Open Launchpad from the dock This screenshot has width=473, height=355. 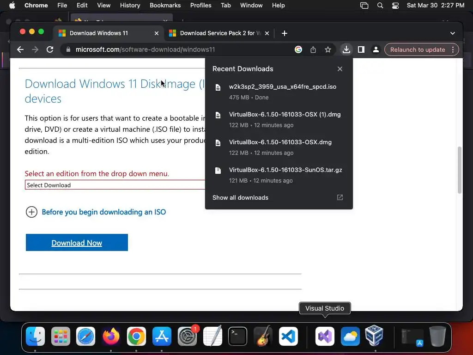point(61,336)
